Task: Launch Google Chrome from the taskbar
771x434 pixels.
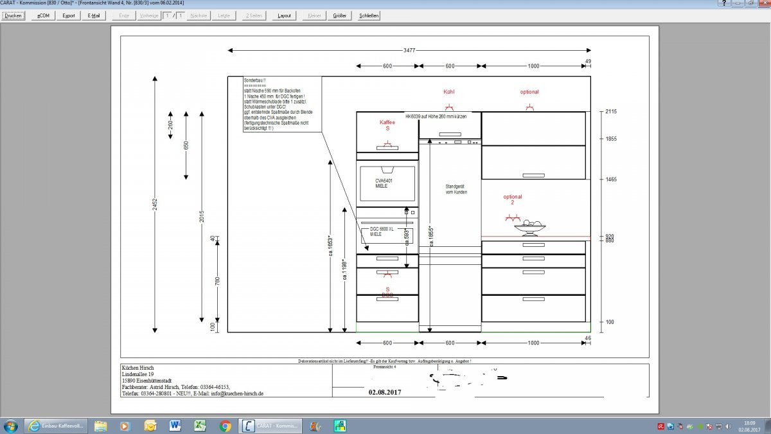Action: [x=225, y=426]
